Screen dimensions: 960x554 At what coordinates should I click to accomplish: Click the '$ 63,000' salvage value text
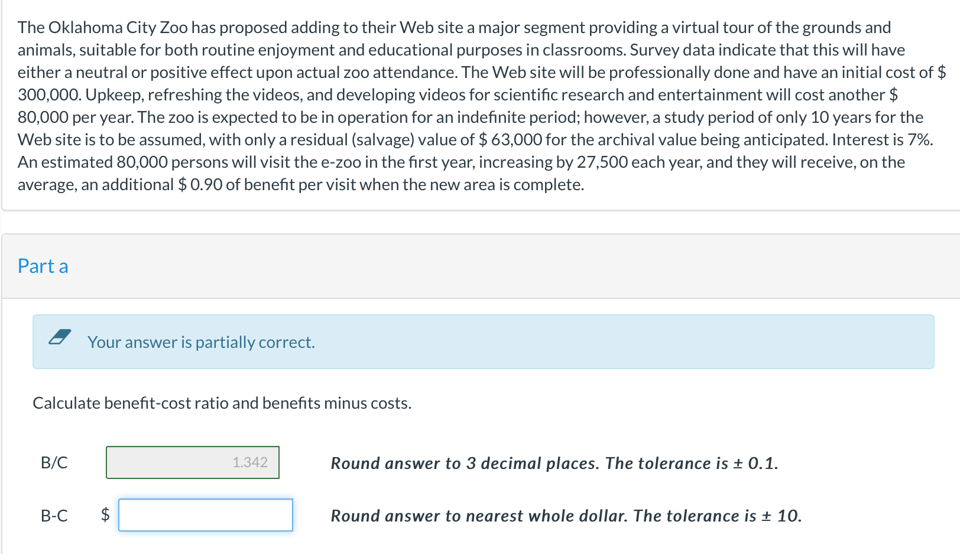point(510,140)
